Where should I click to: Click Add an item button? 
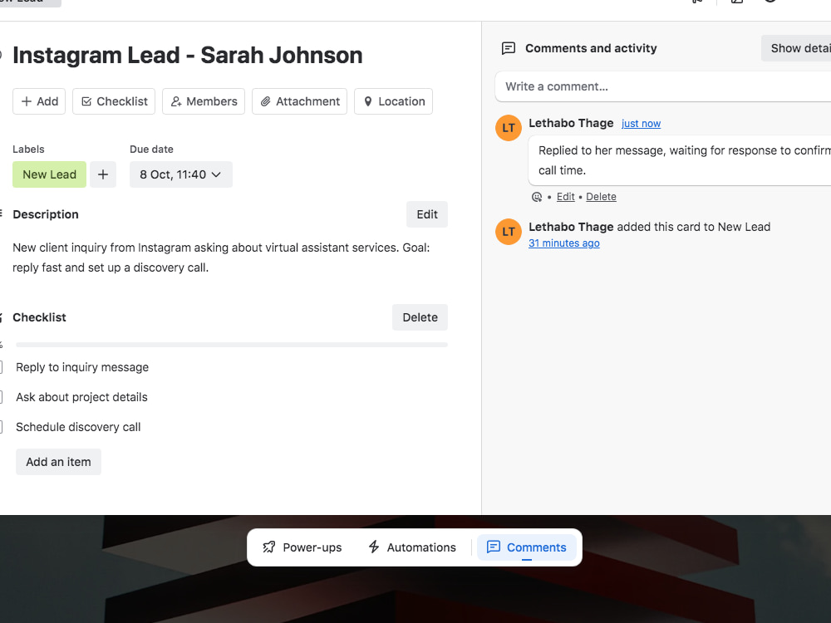(x=58, y=462)
